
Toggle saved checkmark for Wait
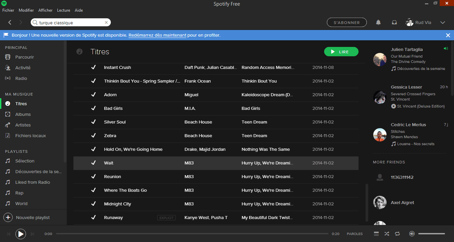pyautogui.click(x=93, y=163)
